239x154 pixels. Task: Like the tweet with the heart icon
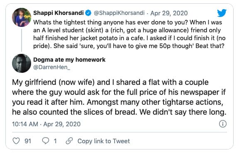pyautogui.click(x=16, y=141)
